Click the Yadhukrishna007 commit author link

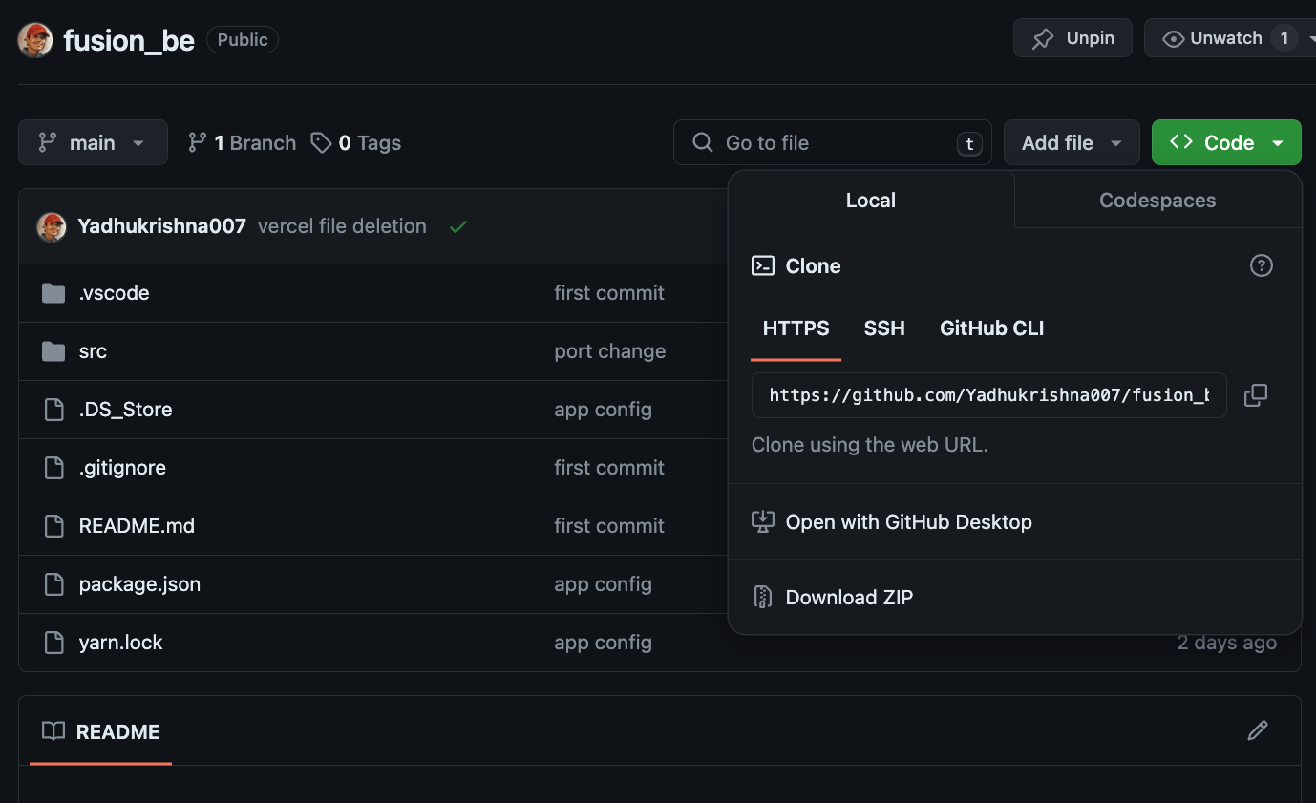click(x=161, y=226)
